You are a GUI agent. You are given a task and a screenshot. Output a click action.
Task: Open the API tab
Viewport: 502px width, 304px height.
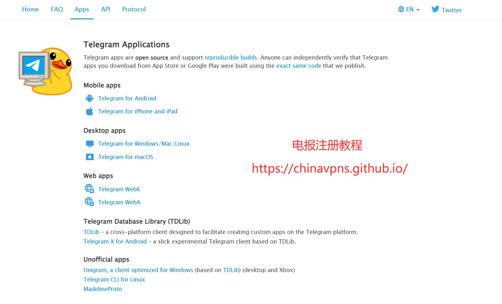pos(106,9)
